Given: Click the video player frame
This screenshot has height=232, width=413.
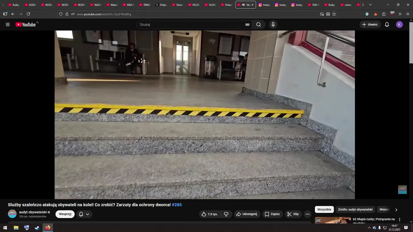Looking at the screenshot, I should pos(205,115).
